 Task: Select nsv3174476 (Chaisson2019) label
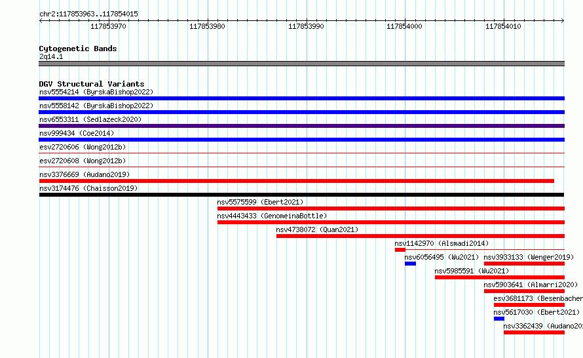click(88, 188)
